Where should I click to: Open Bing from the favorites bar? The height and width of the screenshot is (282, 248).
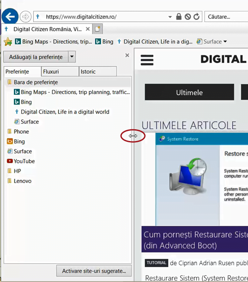coord(104,42)
